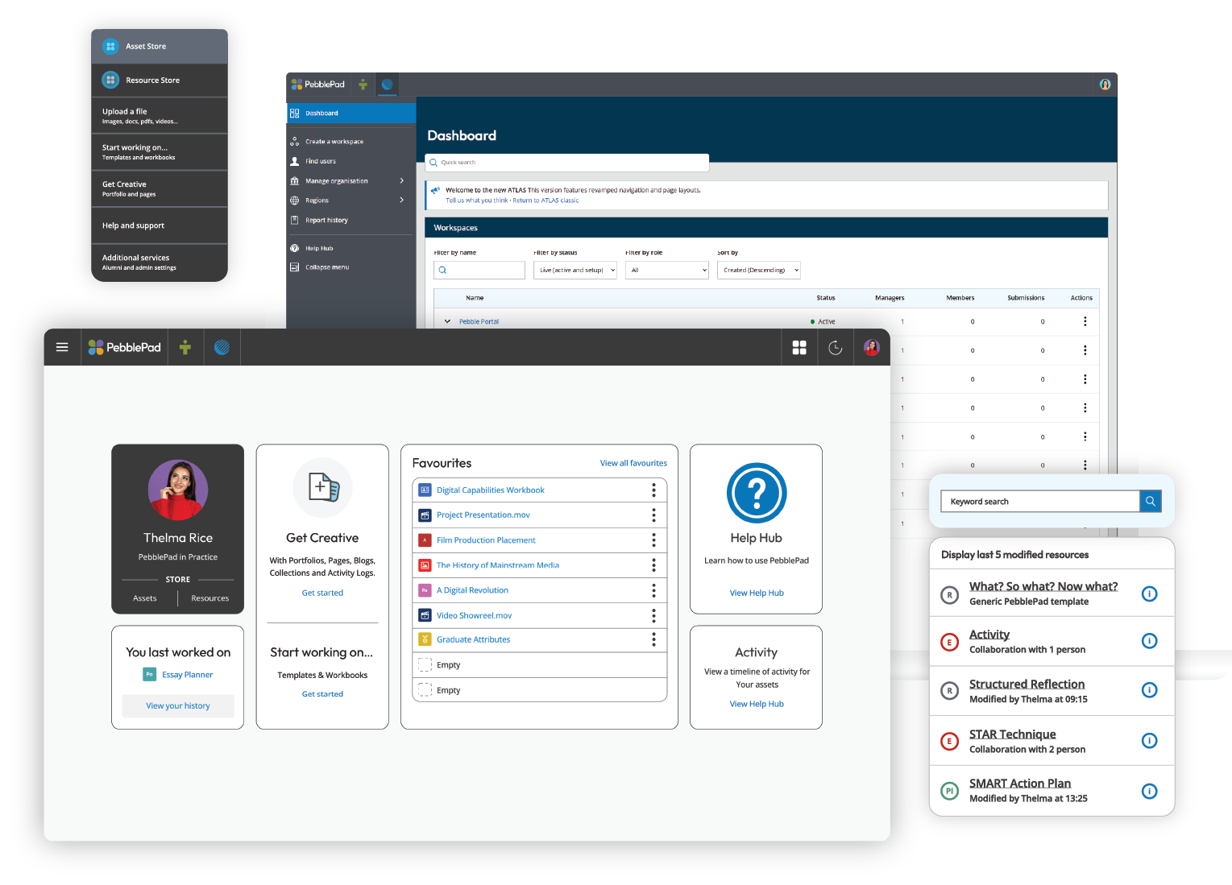Screen dimensions: 1232x885
Task: Open Report history in sidebar
Action: pos(326,220)
